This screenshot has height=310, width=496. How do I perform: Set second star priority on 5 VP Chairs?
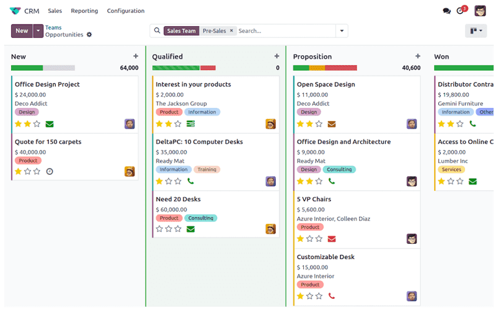click(309, 239)
